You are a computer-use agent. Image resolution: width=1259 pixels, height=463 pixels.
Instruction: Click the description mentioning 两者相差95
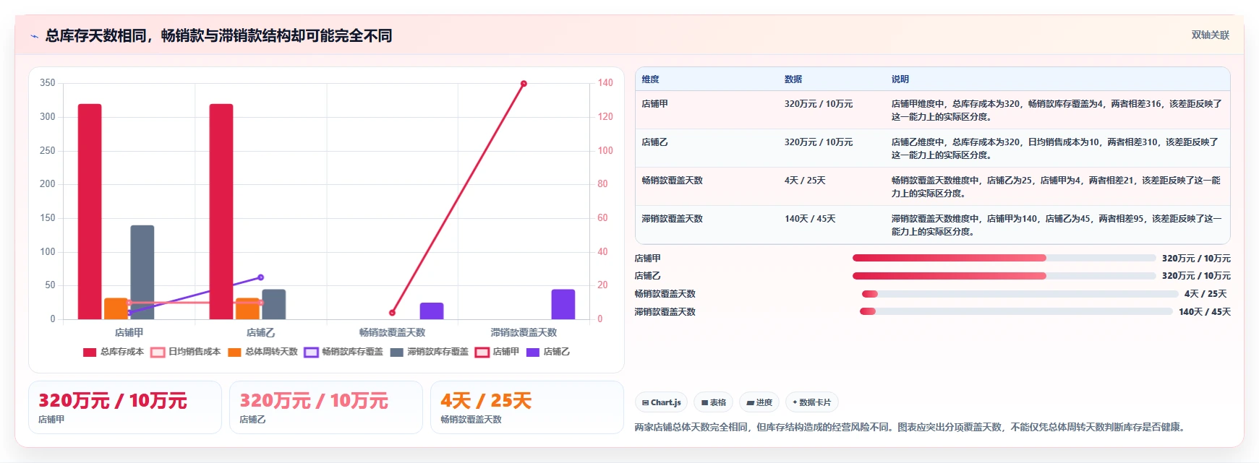coord(1057,225)
